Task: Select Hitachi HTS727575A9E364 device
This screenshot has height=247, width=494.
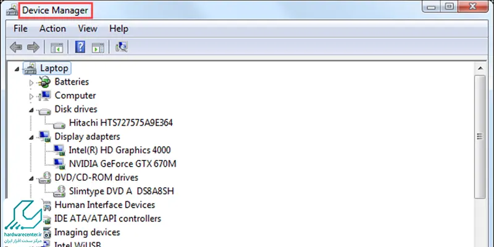Action: pos(121,122)
